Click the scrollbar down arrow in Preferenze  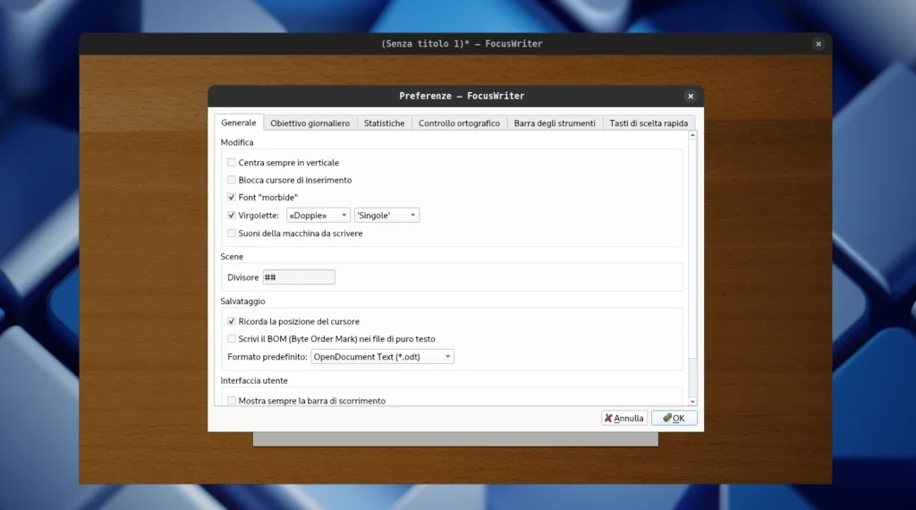click(693, 402)
